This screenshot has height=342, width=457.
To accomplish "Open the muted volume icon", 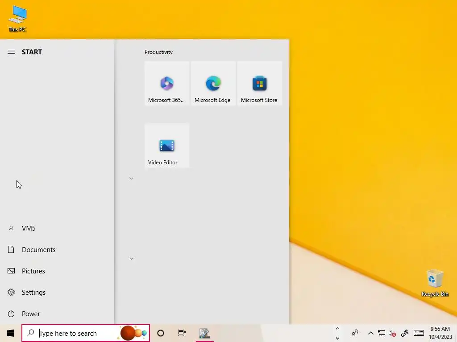I will pos(392,333).
